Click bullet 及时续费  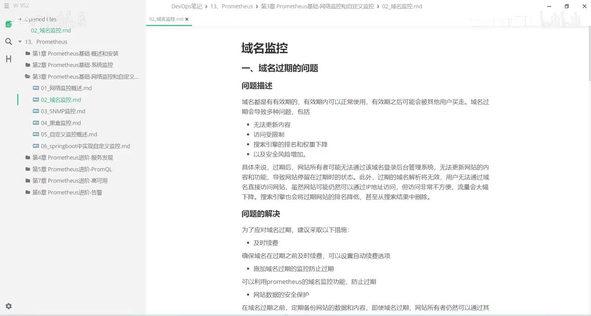266,243
